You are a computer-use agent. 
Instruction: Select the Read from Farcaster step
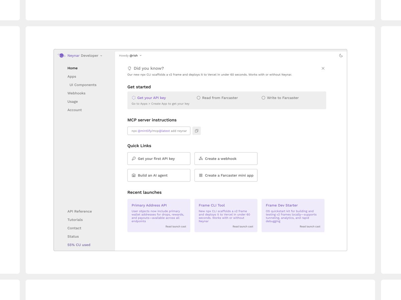tap(217, 98)
